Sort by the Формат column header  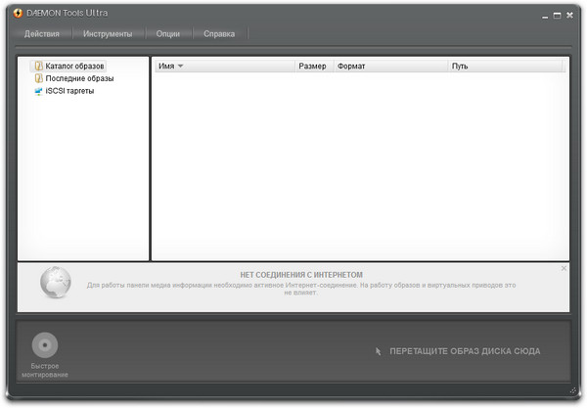[390, 67]
